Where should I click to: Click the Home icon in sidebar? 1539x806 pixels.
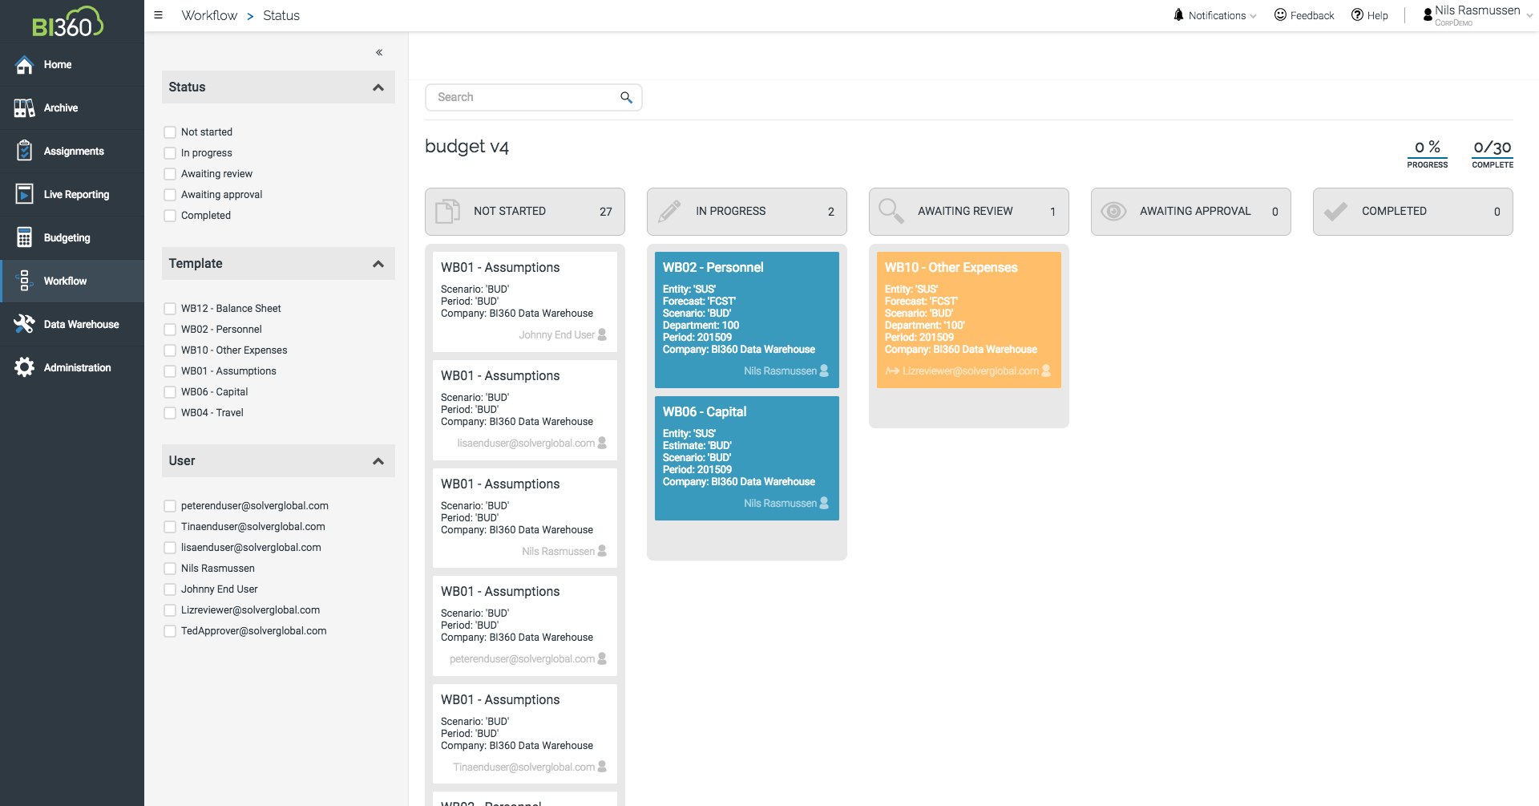click(x=25, y=65)
